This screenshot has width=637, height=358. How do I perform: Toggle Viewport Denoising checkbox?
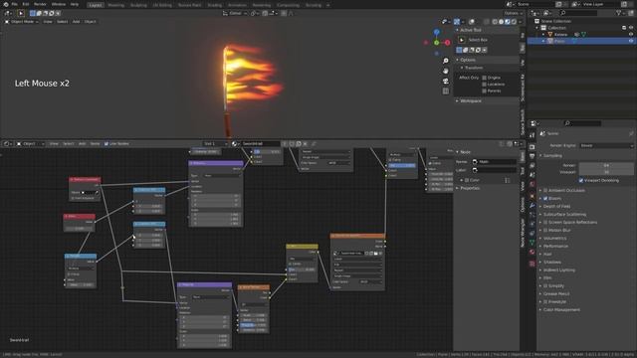(x=581, y=180)
